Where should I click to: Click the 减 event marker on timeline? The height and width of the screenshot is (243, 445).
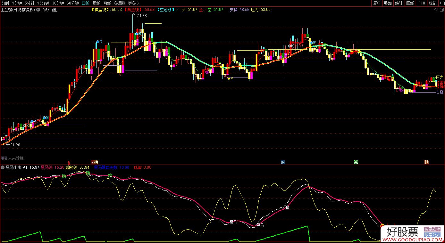(356, 162)
